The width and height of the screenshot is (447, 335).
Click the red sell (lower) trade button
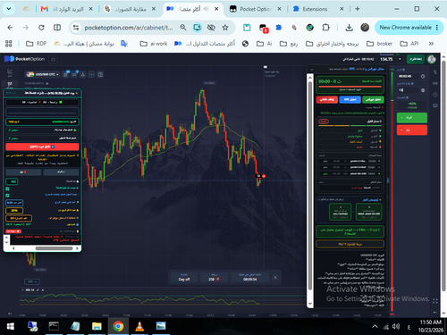pyautogui.click(x=412, y=130)
